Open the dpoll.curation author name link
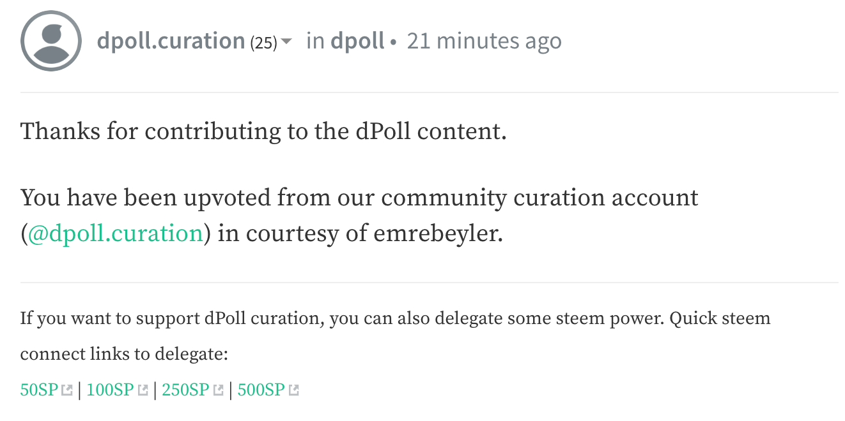This screenshot has height=421, width=845. coord(171,41)
